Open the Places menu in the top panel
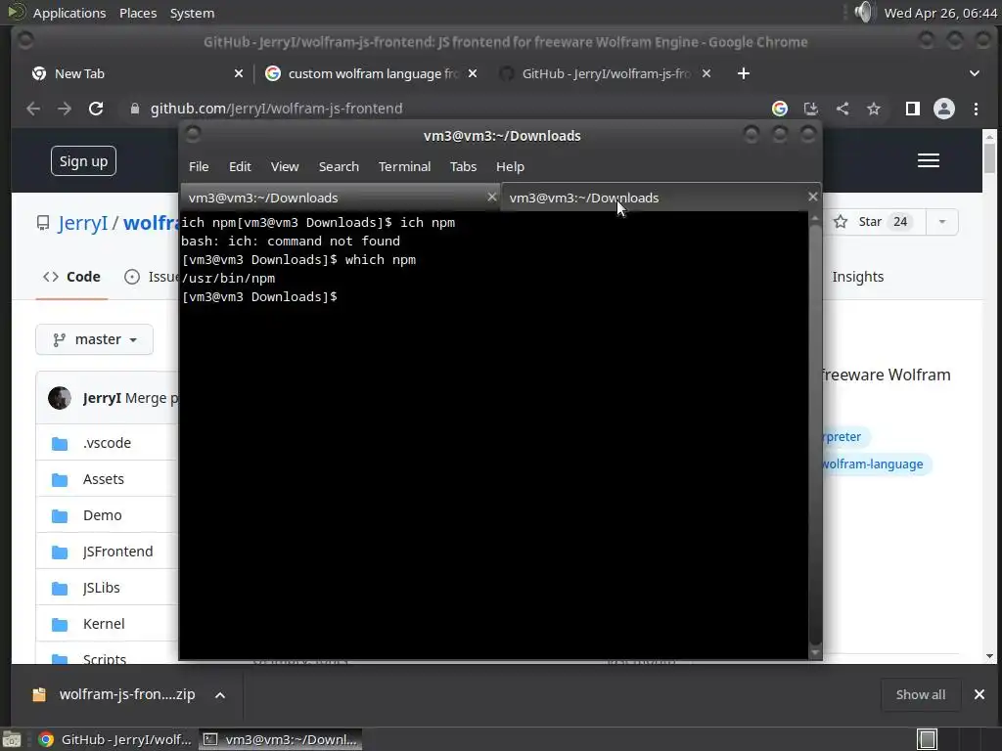This screenshot has height=751, width=1002. (x=138, y=13)
